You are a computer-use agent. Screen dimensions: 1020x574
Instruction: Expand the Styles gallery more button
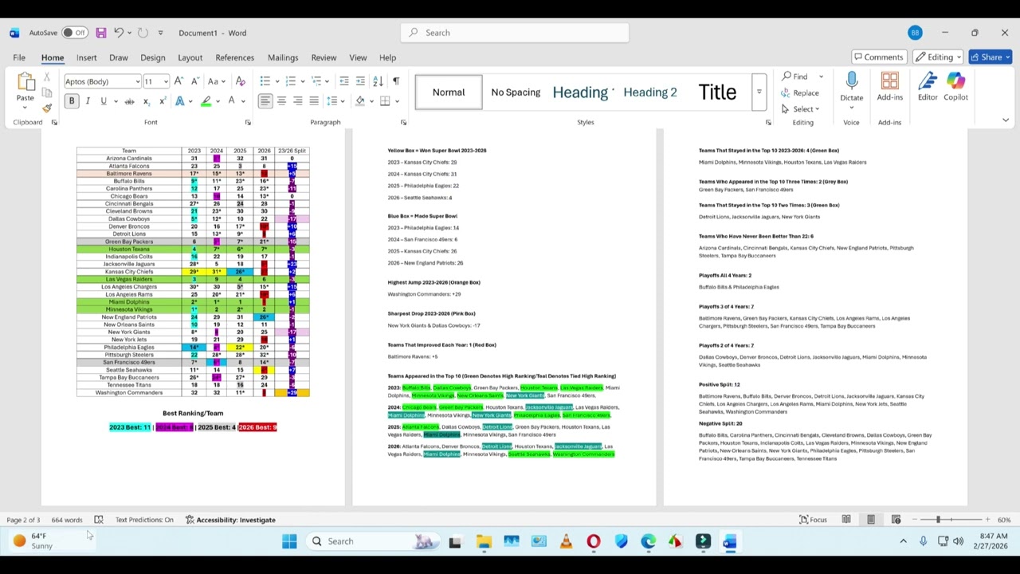759,92
